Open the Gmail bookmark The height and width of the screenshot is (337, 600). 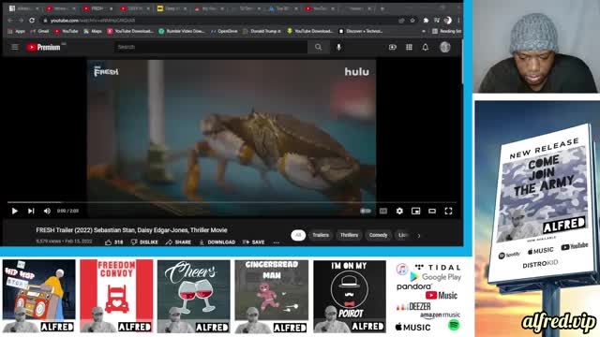click(x=39, y=31)
